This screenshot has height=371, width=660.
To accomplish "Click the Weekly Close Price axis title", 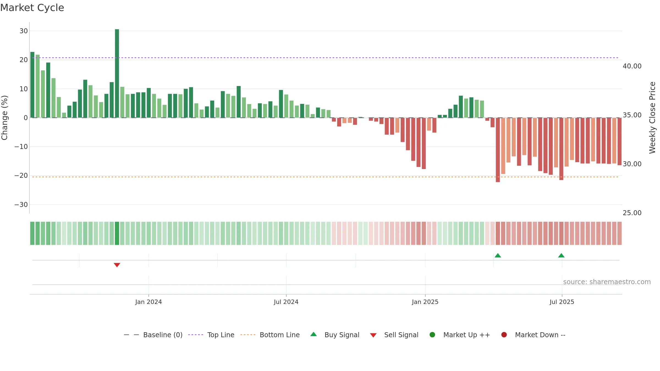I will pyautogui.click(x=652, y=118).
